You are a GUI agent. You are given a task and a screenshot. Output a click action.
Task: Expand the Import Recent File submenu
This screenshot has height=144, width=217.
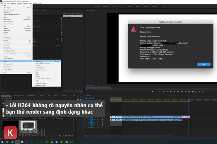16,58
